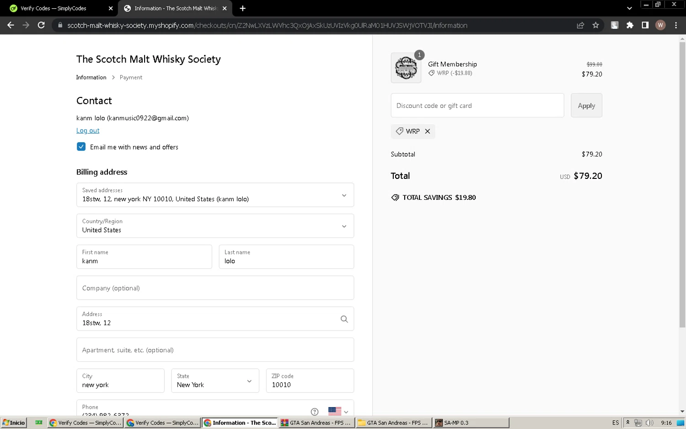Click the Gift Membership product thumbnail

[x=406, y=68]
